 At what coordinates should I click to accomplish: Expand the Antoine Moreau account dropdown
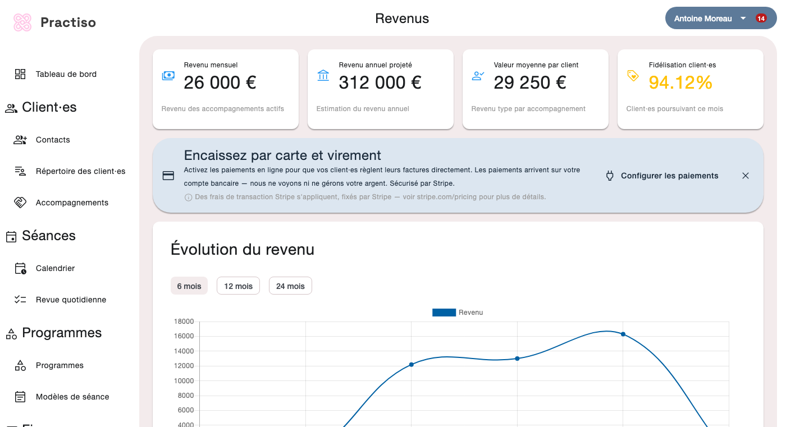(x=743, y=19)
